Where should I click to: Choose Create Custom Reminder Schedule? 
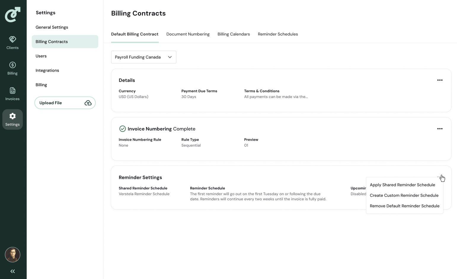point(404,195)
